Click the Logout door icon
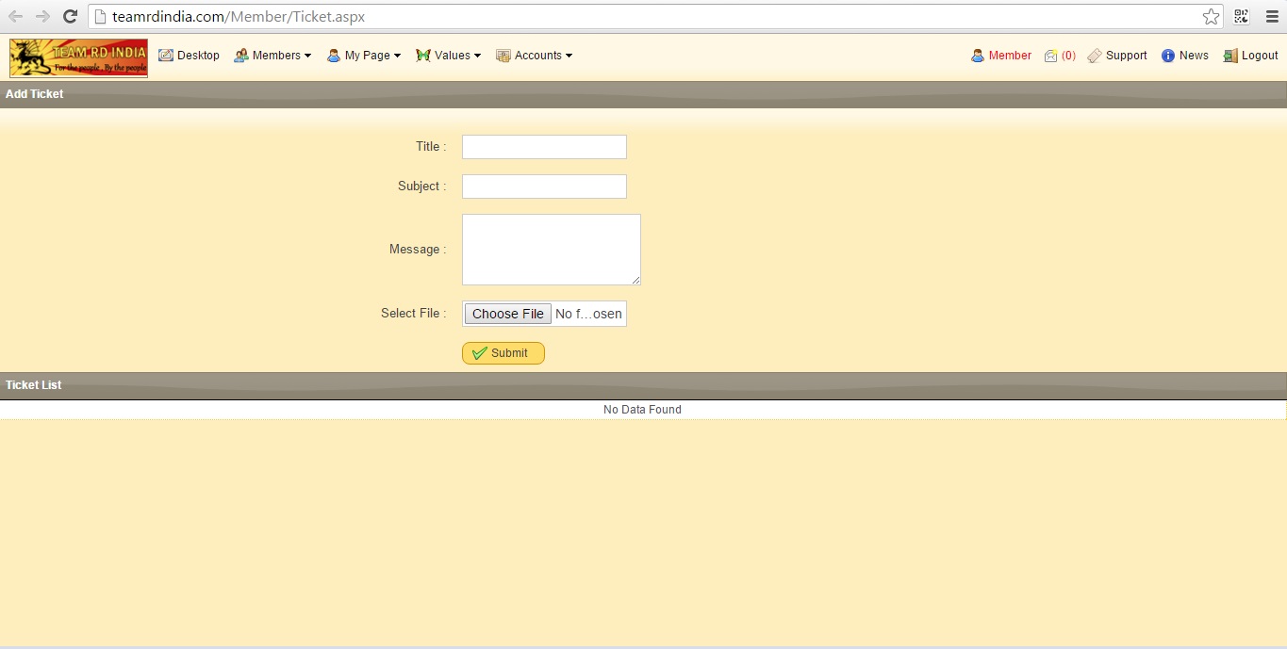Viewport: 1287px width, 649px height. 1229,56
